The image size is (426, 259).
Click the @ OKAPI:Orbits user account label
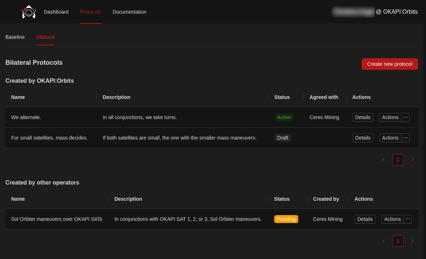click(396, 12)
